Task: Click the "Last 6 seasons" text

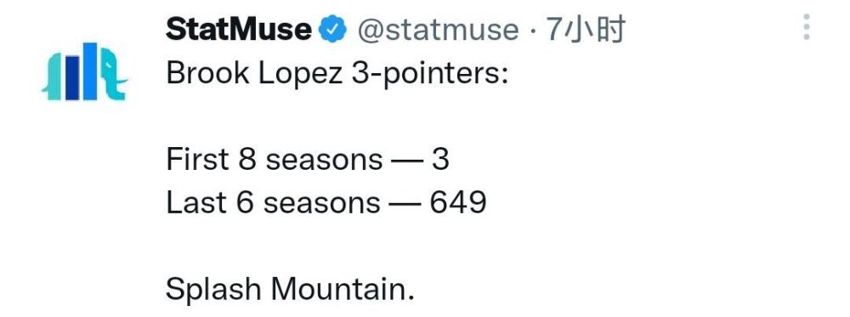Action: click(x=273, y=203)
